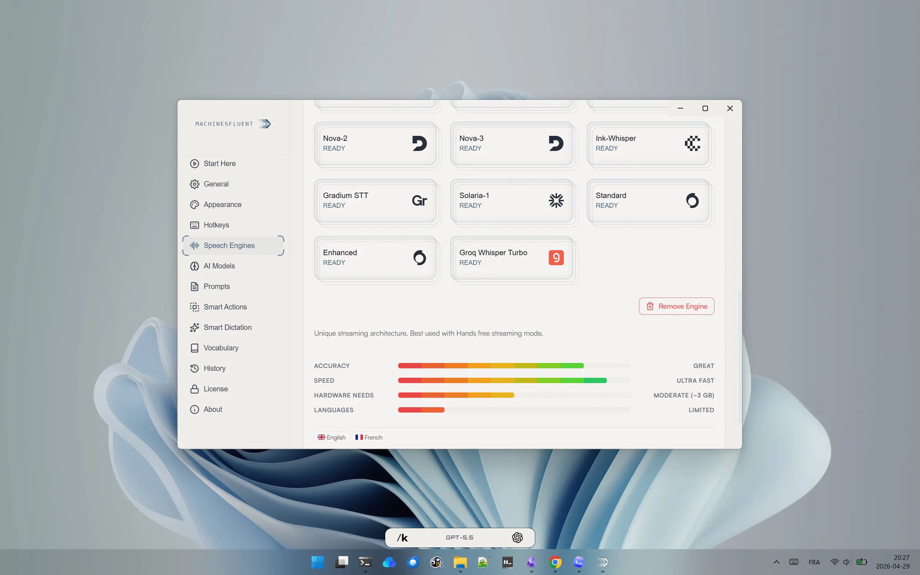Open the clock and date flyout
Image resolution: width=920 pixels, height=575 pixels.
point(893,562)
